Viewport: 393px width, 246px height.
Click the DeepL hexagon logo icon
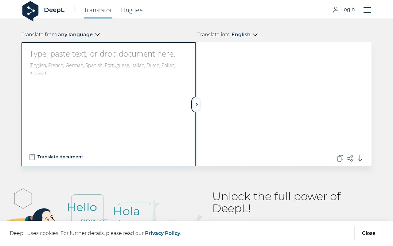click(30, 11)
